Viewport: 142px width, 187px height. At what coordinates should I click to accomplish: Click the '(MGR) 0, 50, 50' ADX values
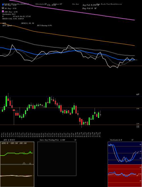(28, 23)
